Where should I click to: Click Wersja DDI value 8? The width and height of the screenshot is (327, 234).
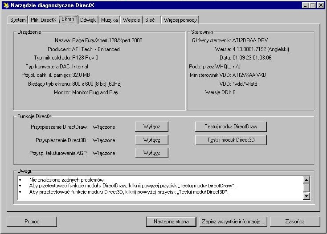tap(234, 92)
